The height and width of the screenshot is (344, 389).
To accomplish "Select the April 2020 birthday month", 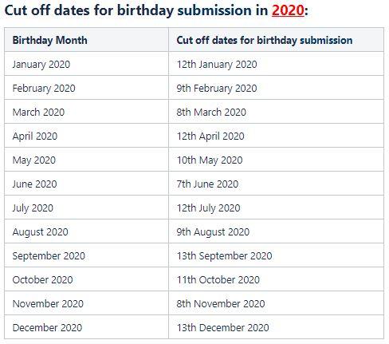I will click(x=35, y=136).
